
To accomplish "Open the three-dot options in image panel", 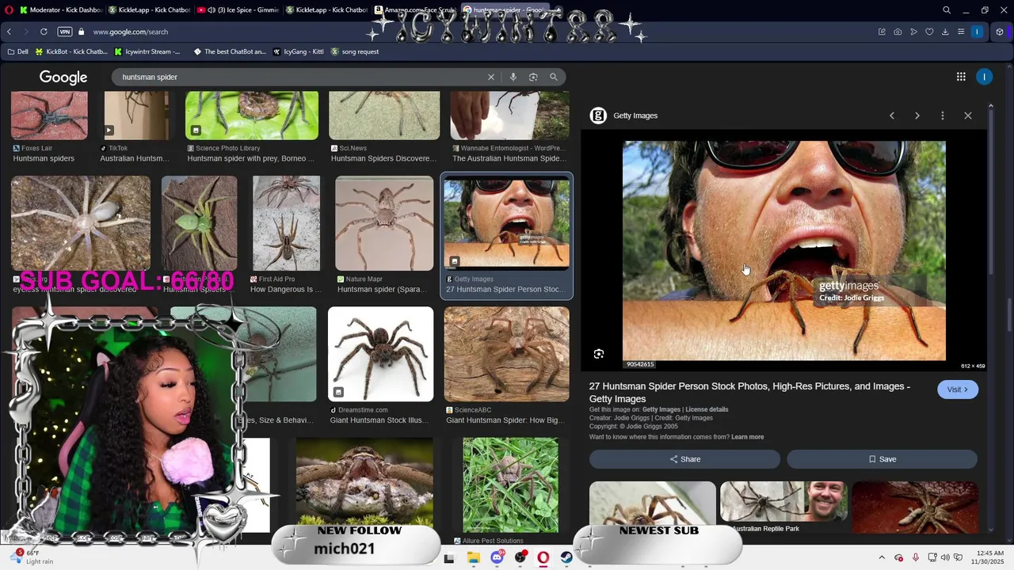I will (x=943, y=116).
